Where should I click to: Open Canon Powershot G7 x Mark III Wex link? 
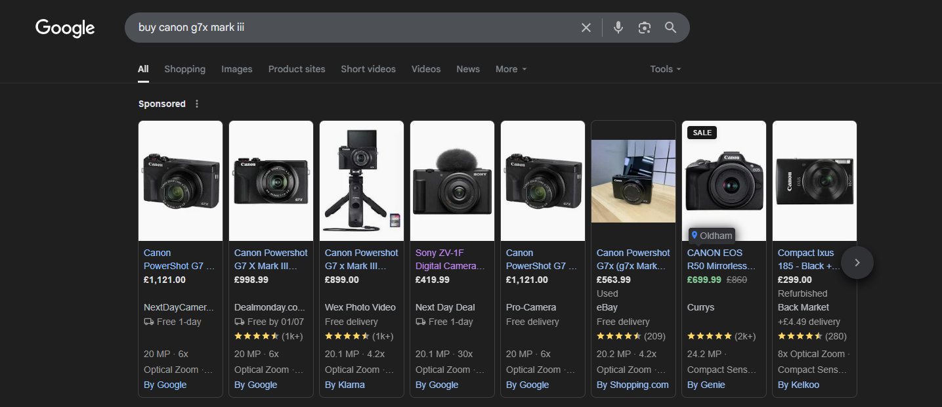pyautogui.click(x=362, y=259)
